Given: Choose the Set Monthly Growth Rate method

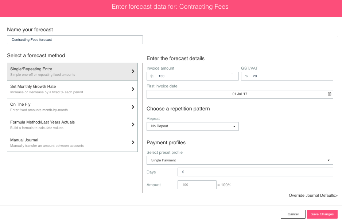Looking at the screenshot, I should (x=73, y=89).
